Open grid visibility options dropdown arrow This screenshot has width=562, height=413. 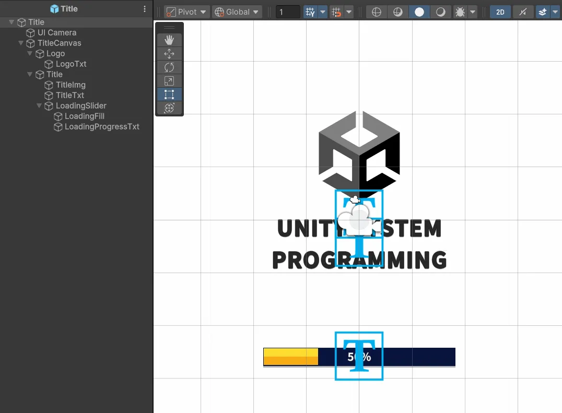[x=323, y=12]
